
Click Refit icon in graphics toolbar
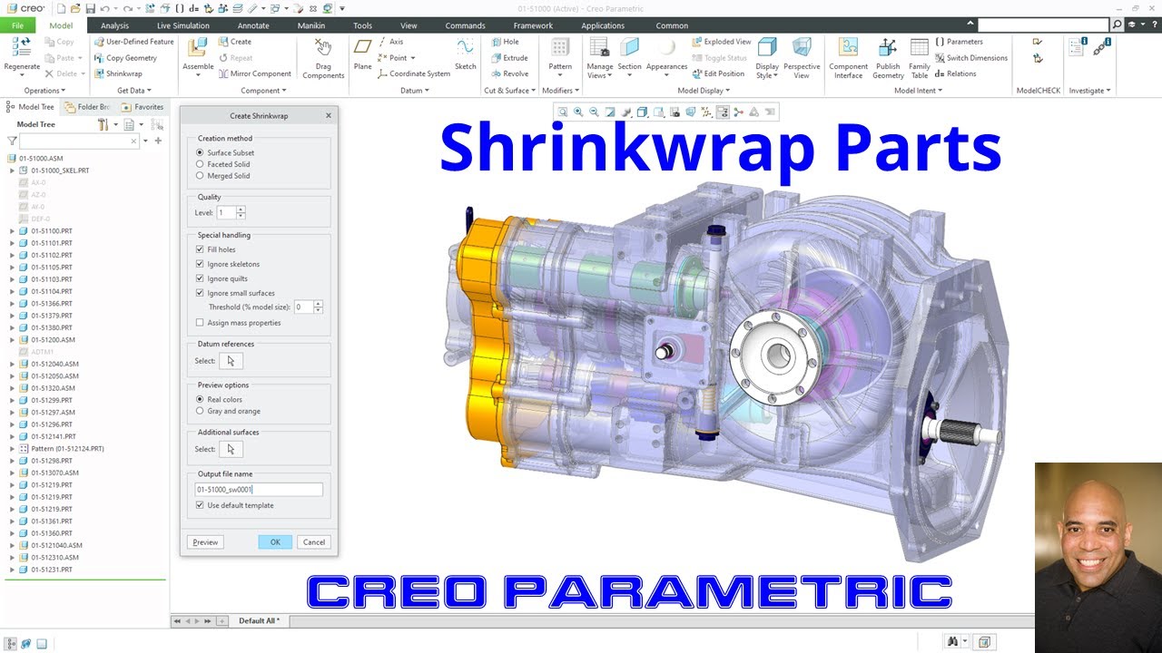563,112
